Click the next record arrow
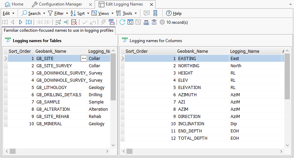Image resolution: width=294 pixels, height=158 pixels. point(20,22)
